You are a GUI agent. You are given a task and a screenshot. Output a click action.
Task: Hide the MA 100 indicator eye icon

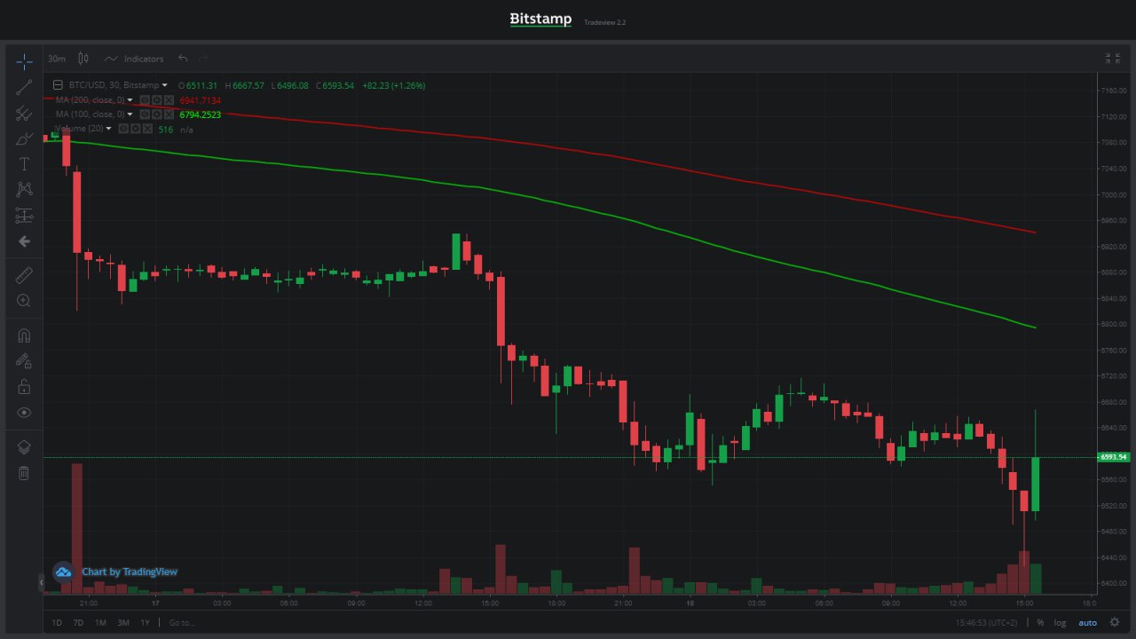(x=145, y=114)
